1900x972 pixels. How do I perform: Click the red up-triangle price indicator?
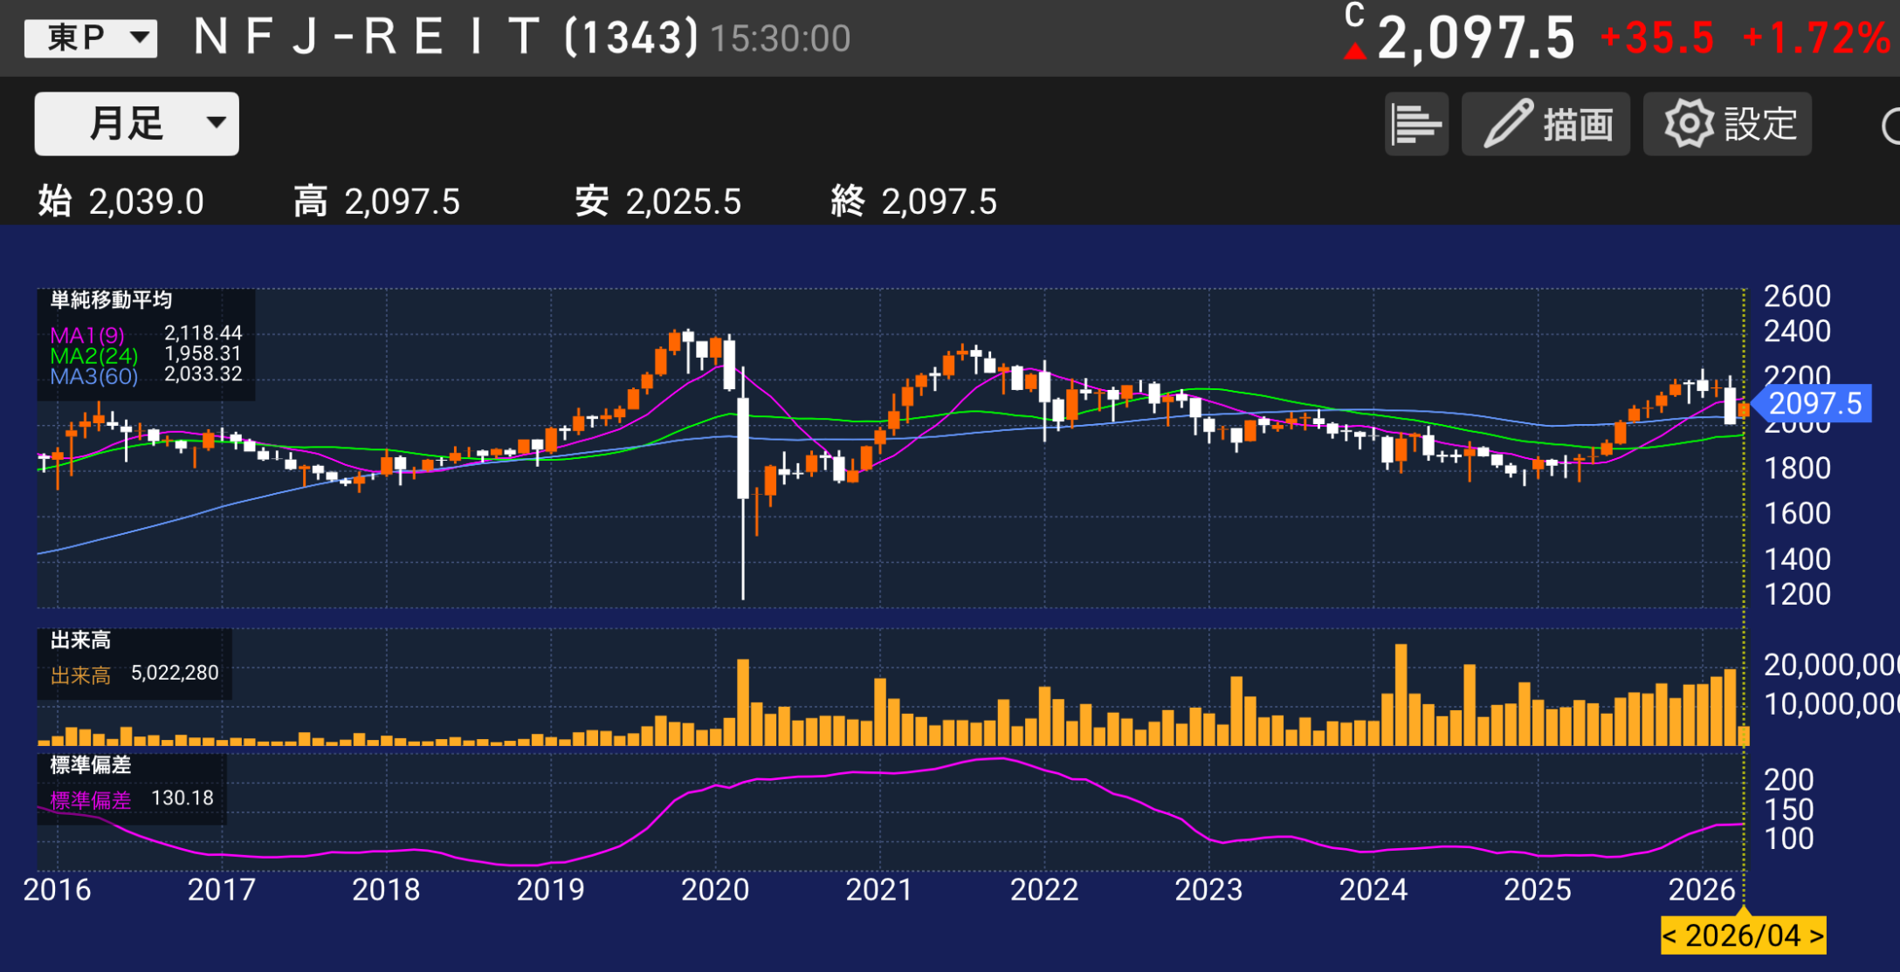pyautogui.click(x=1354, y=51)
